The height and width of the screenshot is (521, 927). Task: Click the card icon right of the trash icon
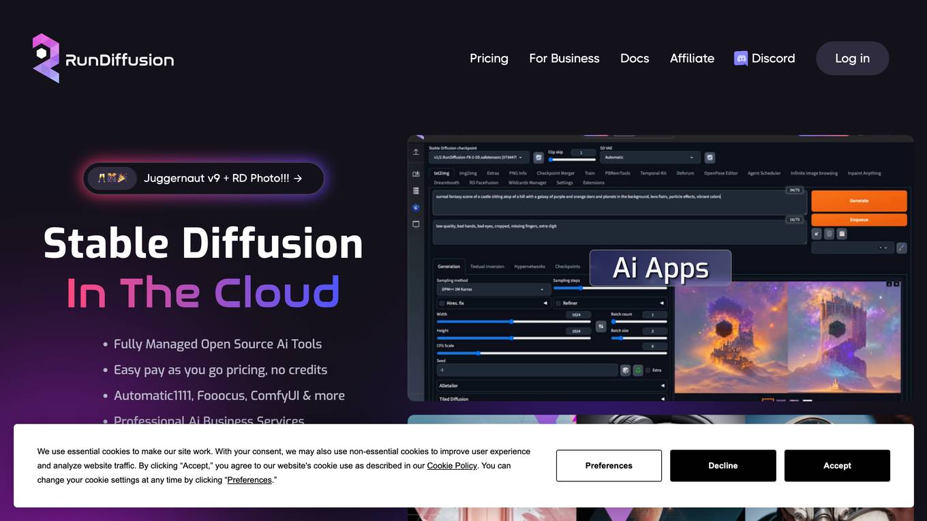(x=842, y=234)
